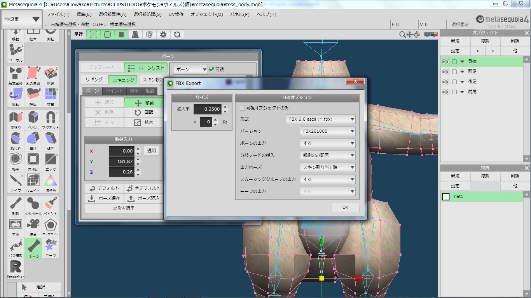Click the ポーズ保存 button
This screenshot has width=531, height=298.
pos(104,198)
